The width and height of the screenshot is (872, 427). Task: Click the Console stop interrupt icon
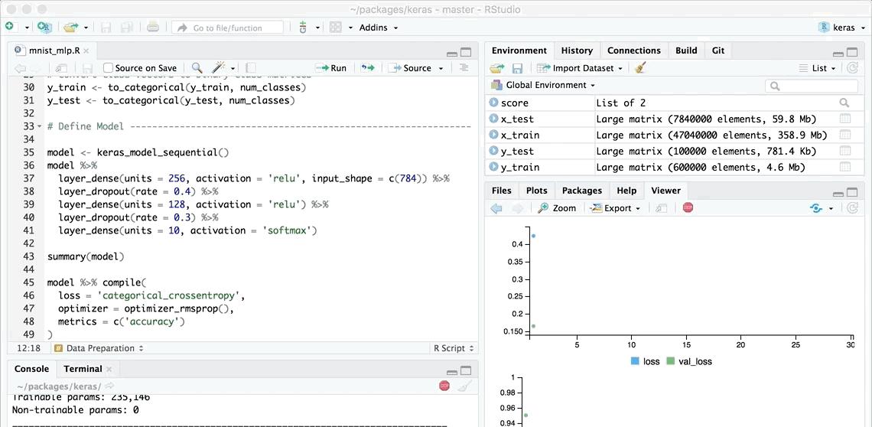tap(444, 385)
